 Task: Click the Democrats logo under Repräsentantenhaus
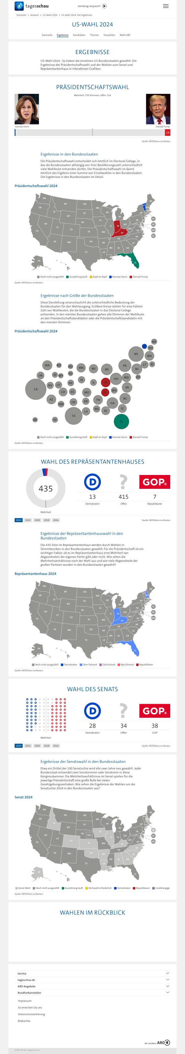point(92,481)
